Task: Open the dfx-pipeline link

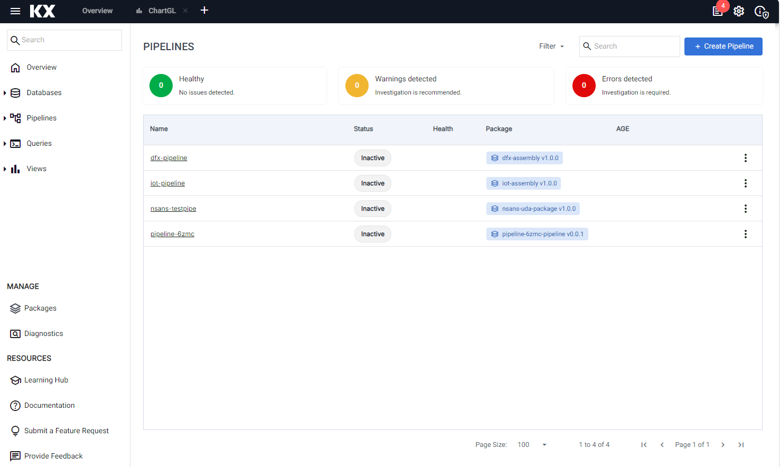Action: [x=169, y=158]
